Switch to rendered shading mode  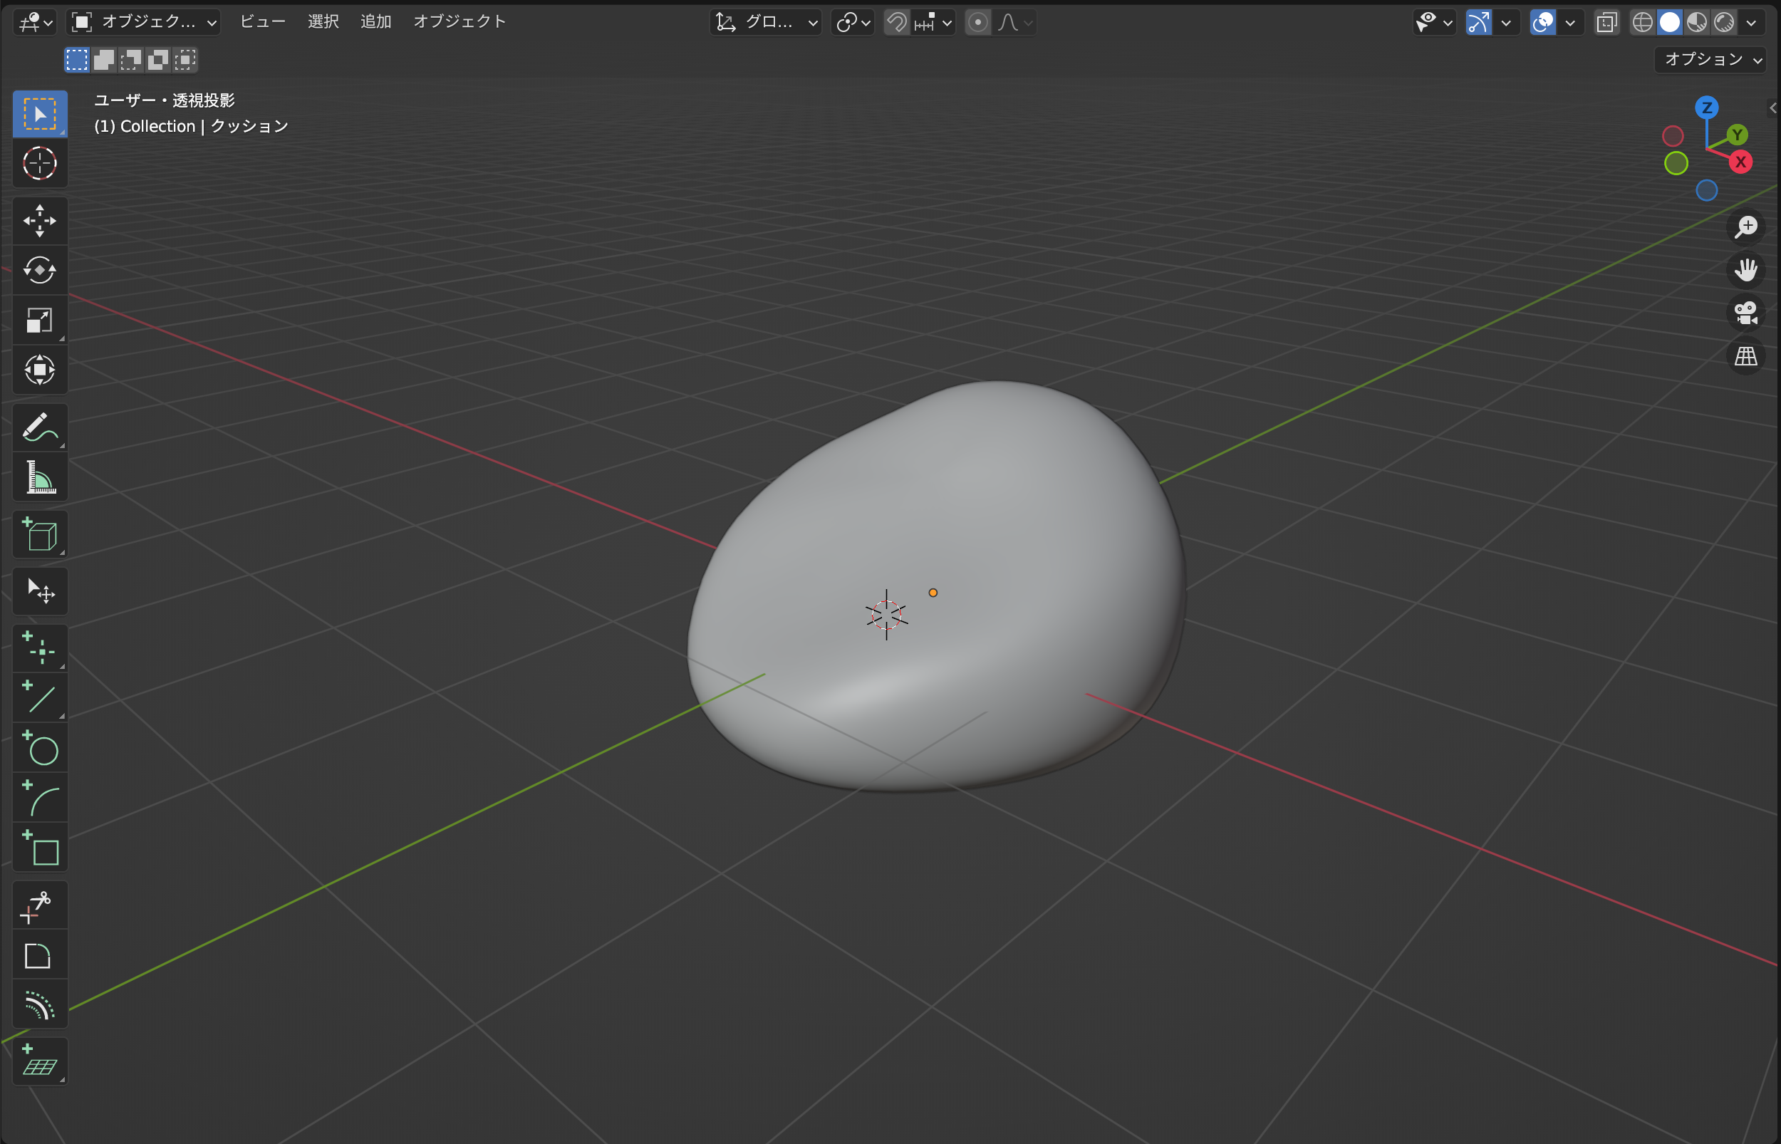point(1724,22)
